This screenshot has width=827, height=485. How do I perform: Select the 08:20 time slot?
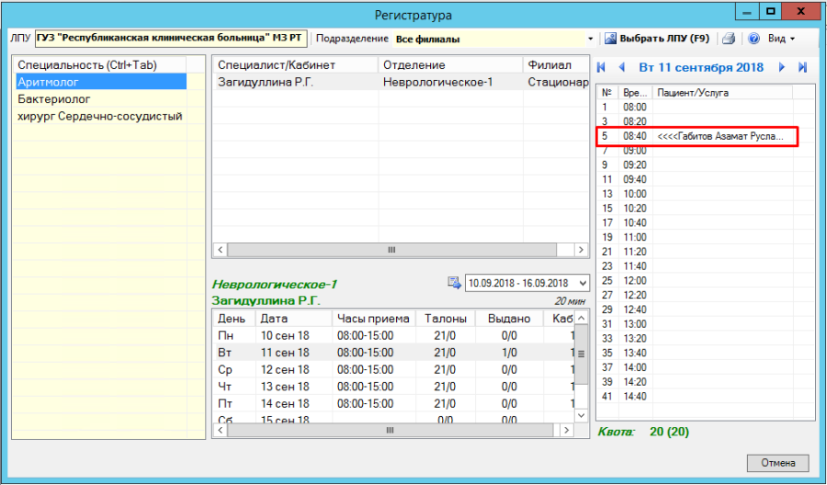tap(706, 121)
